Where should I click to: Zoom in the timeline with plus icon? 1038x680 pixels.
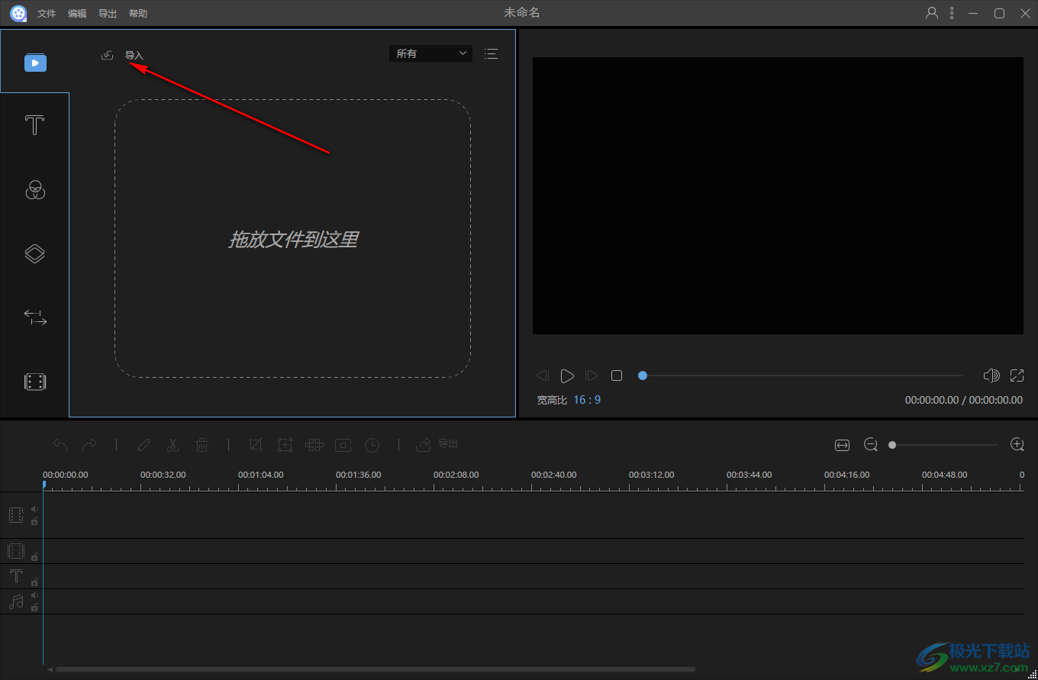1017,444
